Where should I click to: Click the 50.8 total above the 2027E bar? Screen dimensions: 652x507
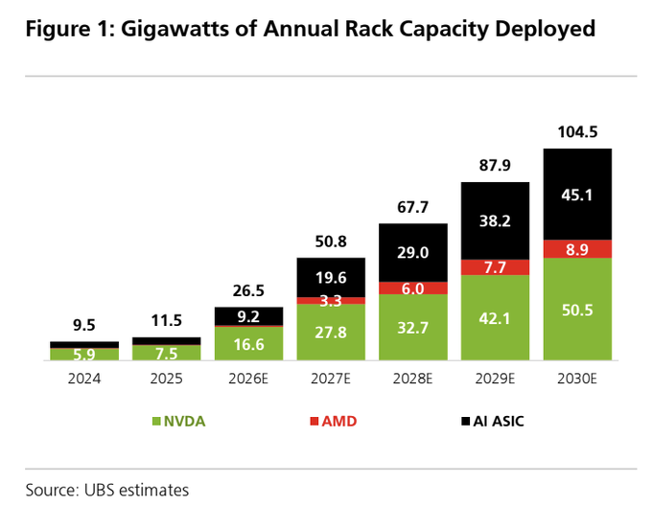(331, 242)
